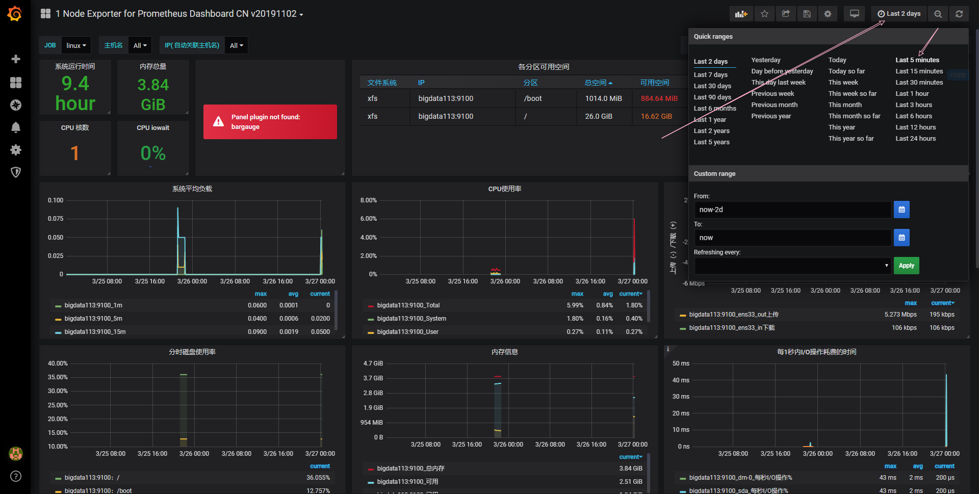Toggle bigdata113:9100_dm-0 I/O series visibility
Screen dimensions: 979x494
(x=740, y=478)
